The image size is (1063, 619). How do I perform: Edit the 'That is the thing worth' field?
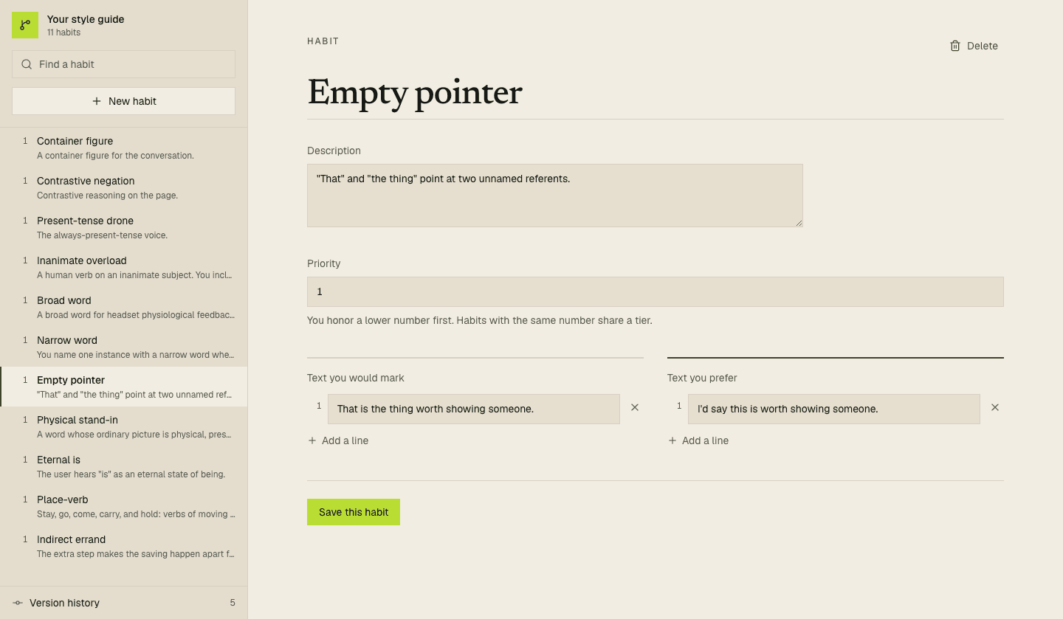point(474,409)
